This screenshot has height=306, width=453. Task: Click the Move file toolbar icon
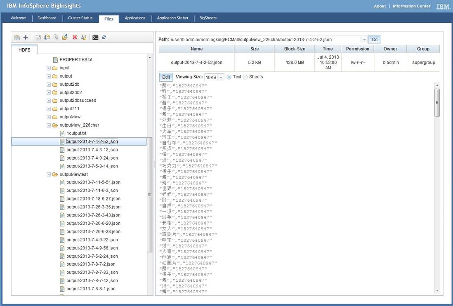[x=26, y=37]
